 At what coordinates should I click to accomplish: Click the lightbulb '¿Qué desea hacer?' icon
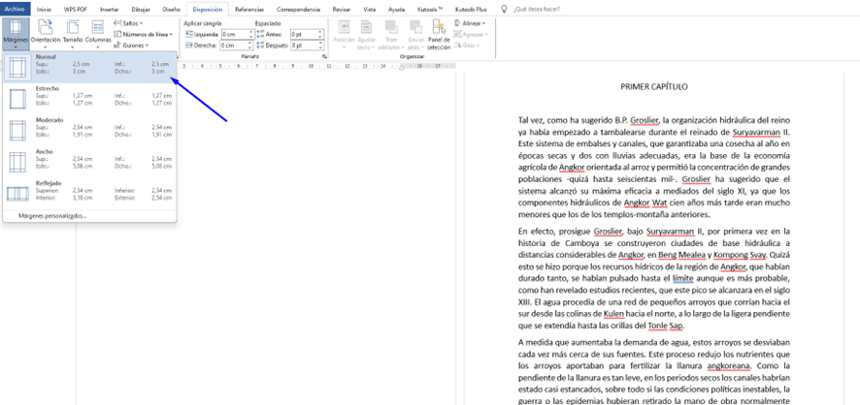(504, 9)
